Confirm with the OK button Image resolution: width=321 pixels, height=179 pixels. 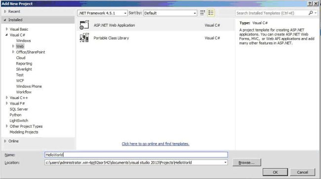(x=276, y=172)
